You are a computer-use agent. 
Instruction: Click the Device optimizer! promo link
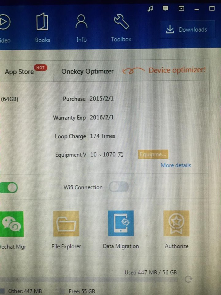[x=177, y=70]
